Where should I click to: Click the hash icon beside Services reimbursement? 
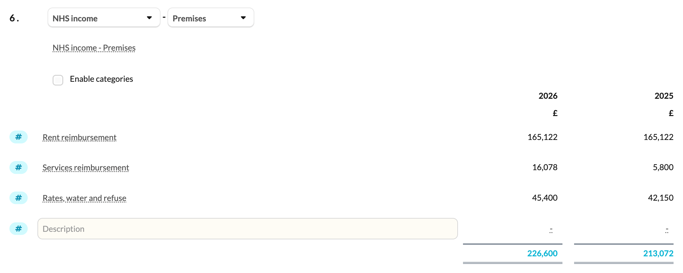[x=19, y=167]
